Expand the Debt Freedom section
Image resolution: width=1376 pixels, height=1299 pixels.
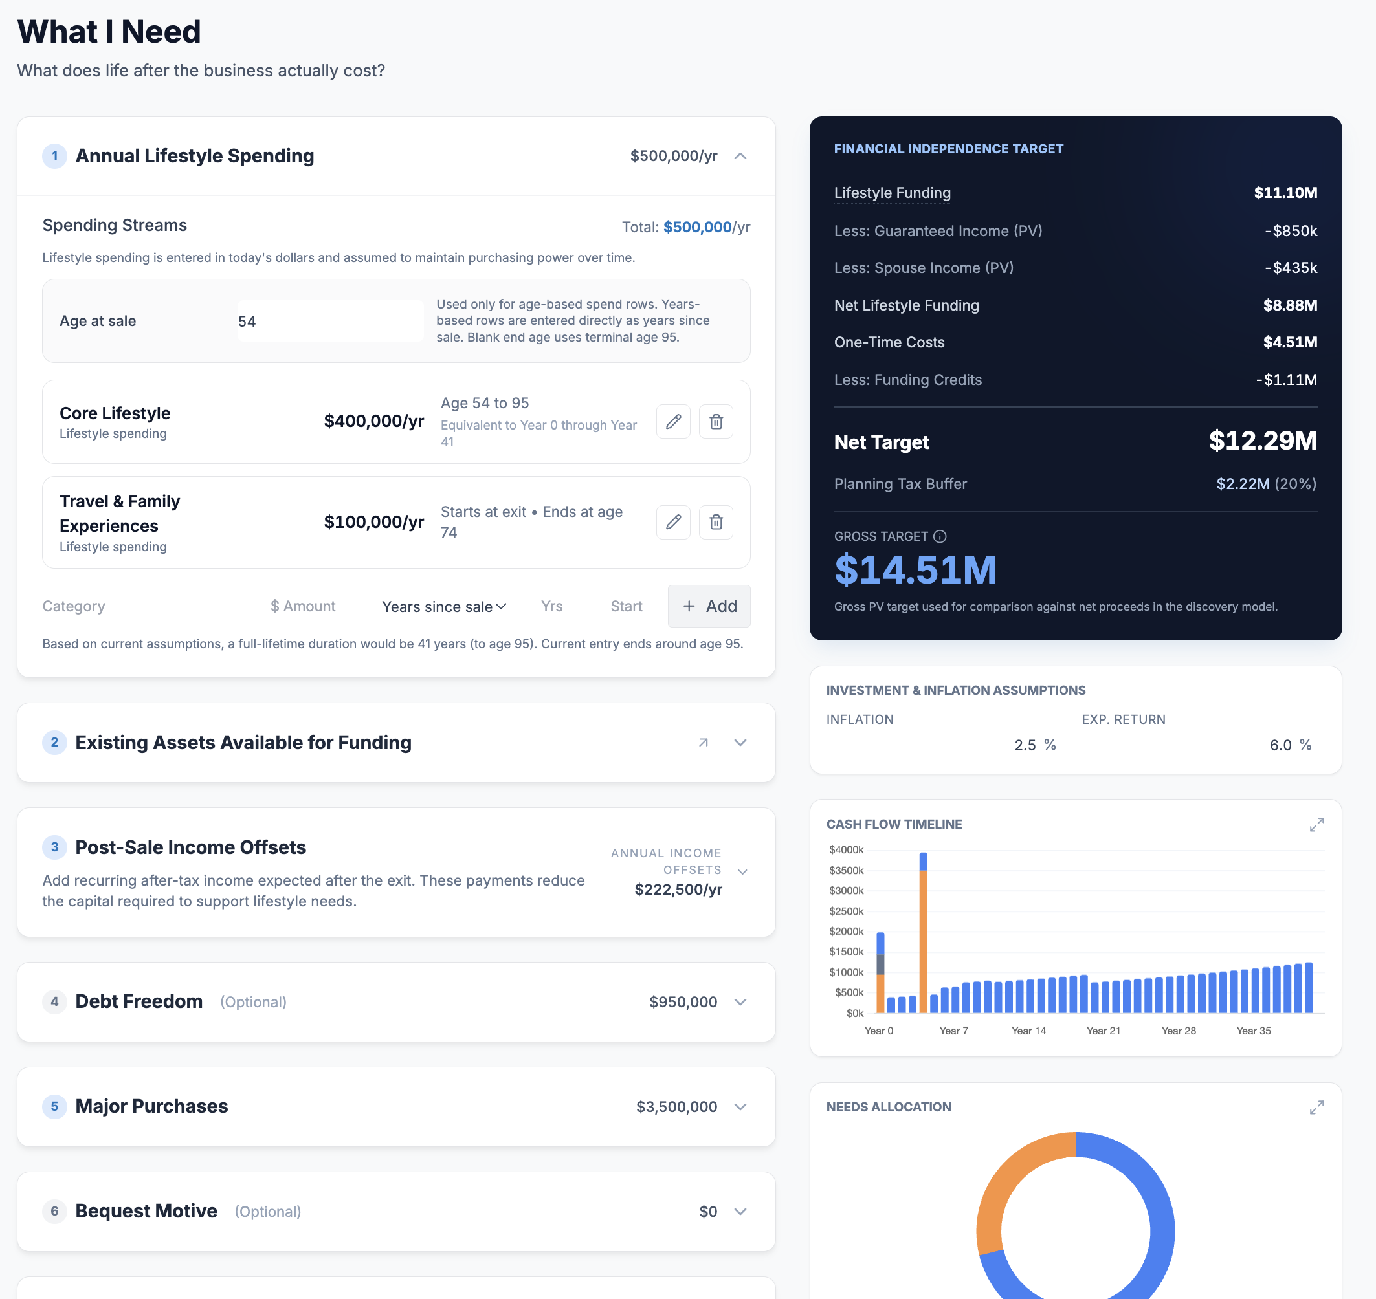point(740,1001)
